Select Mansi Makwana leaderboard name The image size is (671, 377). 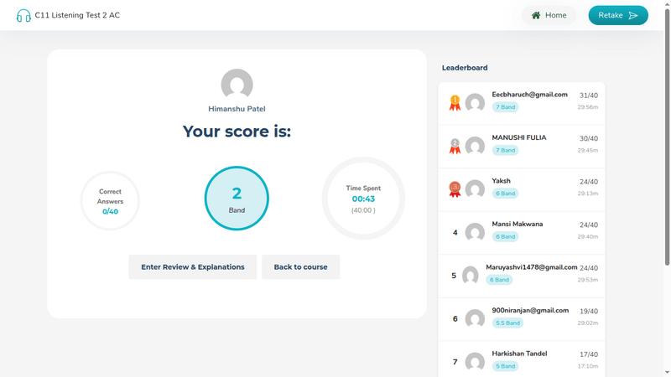pyautogui.click(x=518, y=224)
